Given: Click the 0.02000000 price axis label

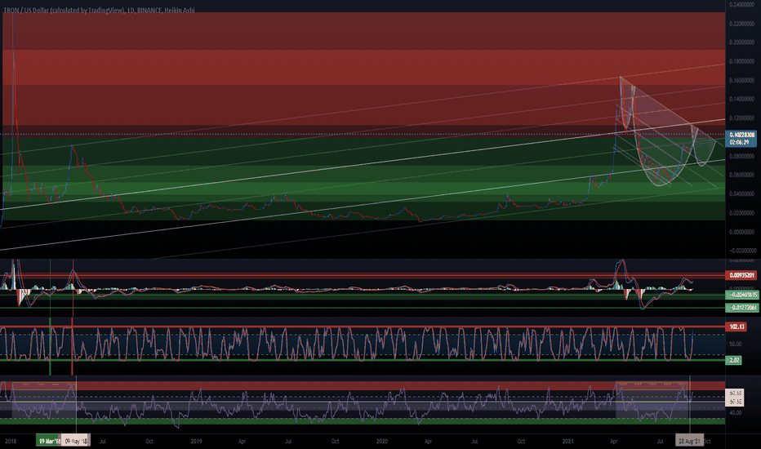Looking at the screenshot, I should pyautogui.click(x=741, y=212).
